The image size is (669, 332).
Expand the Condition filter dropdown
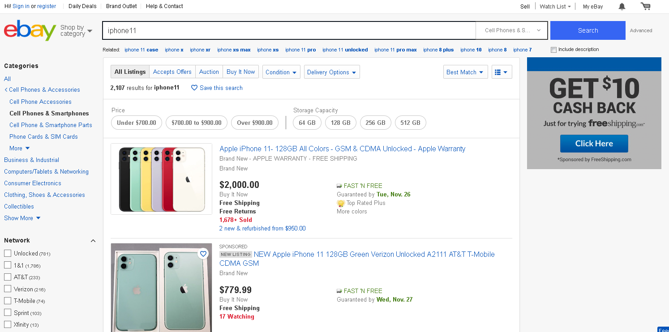coord(281,72)
